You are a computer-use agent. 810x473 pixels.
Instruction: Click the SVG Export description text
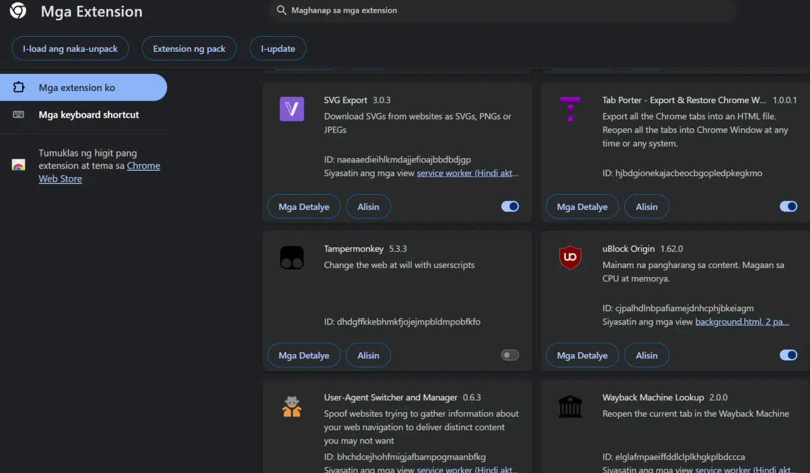point(418,123)
